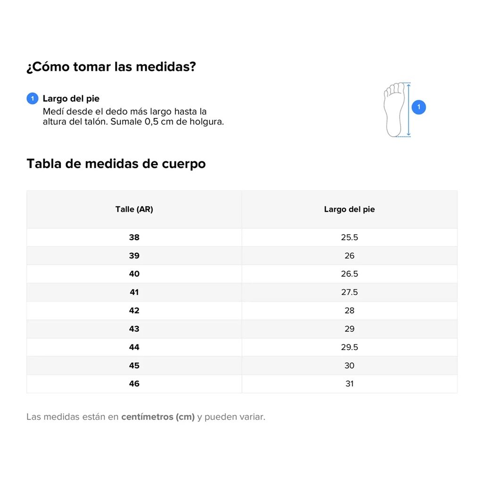Click the 31 foot length cell
This screenshot has height=483, width=483.
pos(350,383)
